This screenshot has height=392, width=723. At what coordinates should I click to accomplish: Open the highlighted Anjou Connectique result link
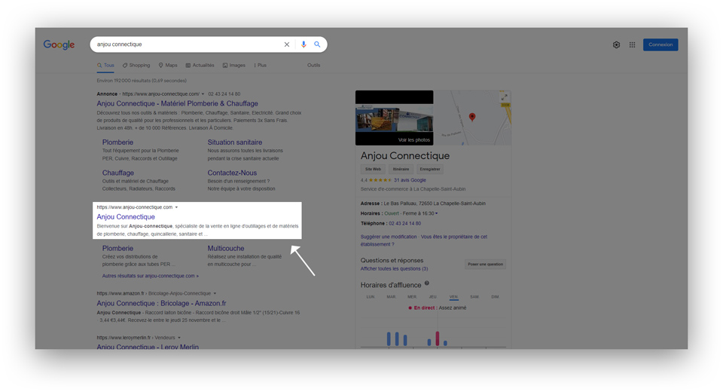point(126,217)
